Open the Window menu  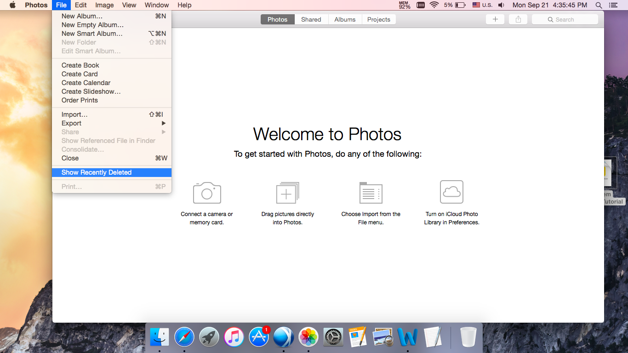pyautogui.click(x=157, y=5)
